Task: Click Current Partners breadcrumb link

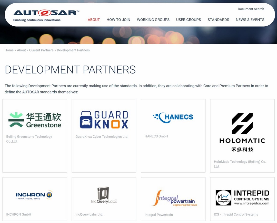Action: pos(41,50)
